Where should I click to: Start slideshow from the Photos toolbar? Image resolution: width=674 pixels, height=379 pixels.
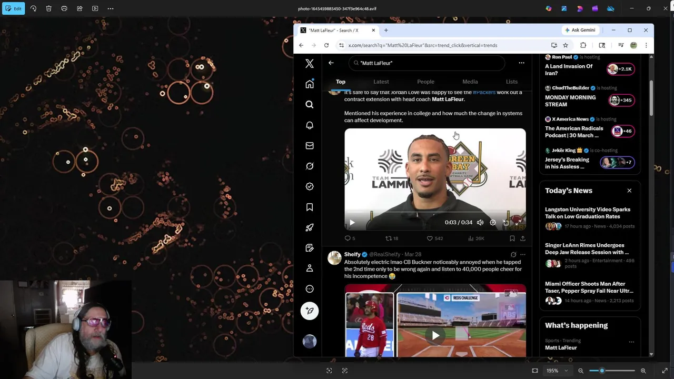pos(95,8)
